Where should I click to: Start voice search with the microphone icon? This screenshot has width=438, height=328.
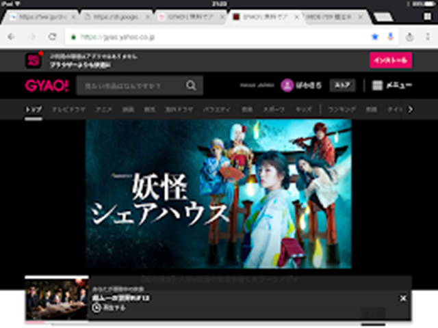pos(391,36)
